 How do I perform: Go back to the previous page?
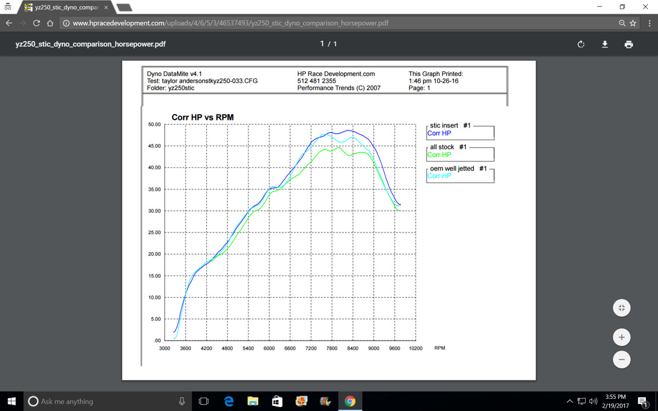9,24
